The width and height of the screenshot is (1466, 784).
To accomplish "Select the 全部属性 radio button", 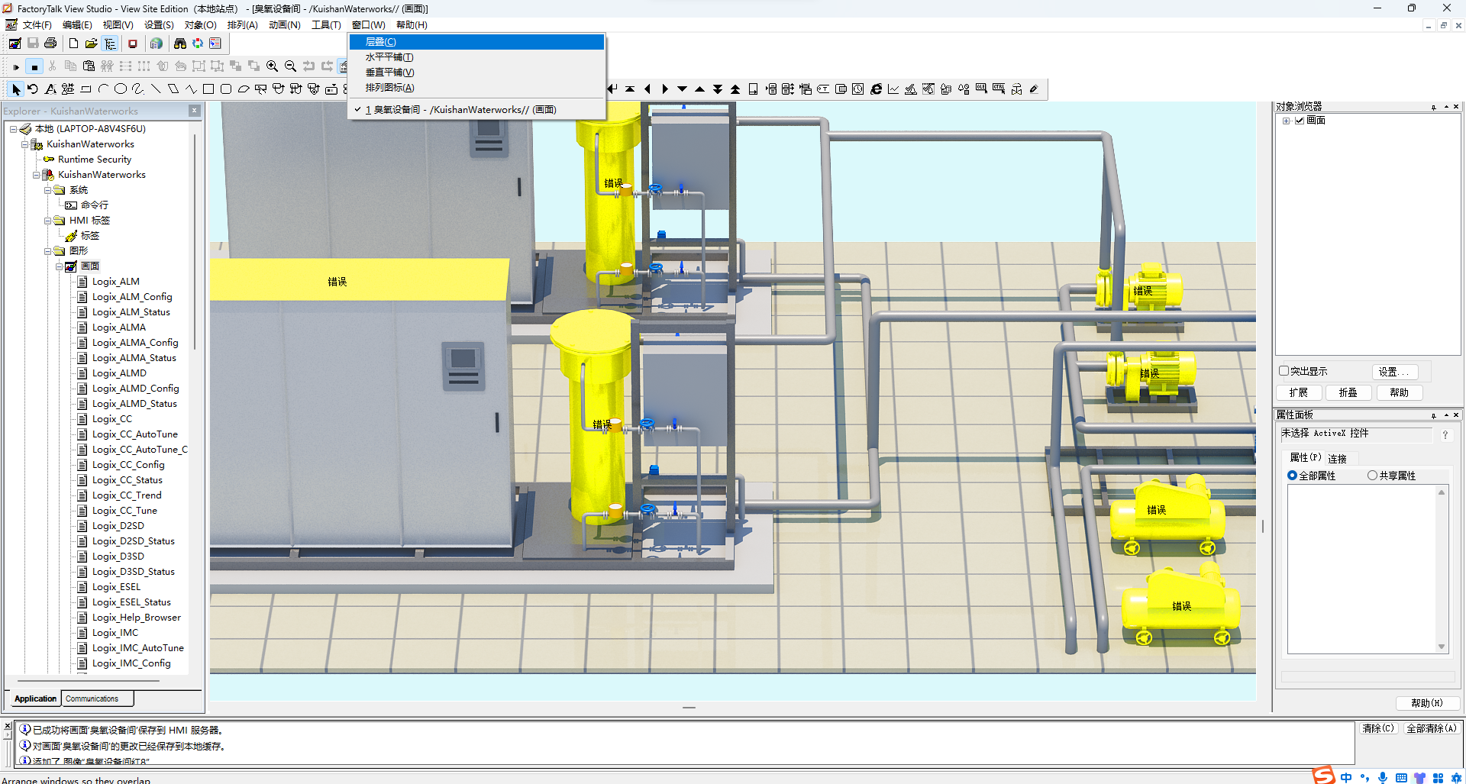I will tap(1293, 476).
